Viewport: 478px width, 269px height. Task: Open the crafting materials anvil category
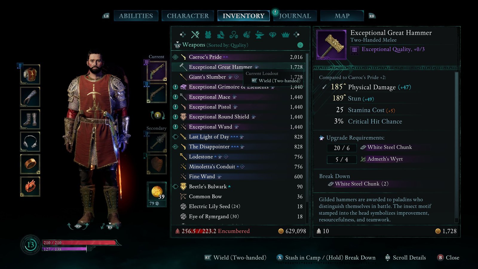tap(259, 35)
